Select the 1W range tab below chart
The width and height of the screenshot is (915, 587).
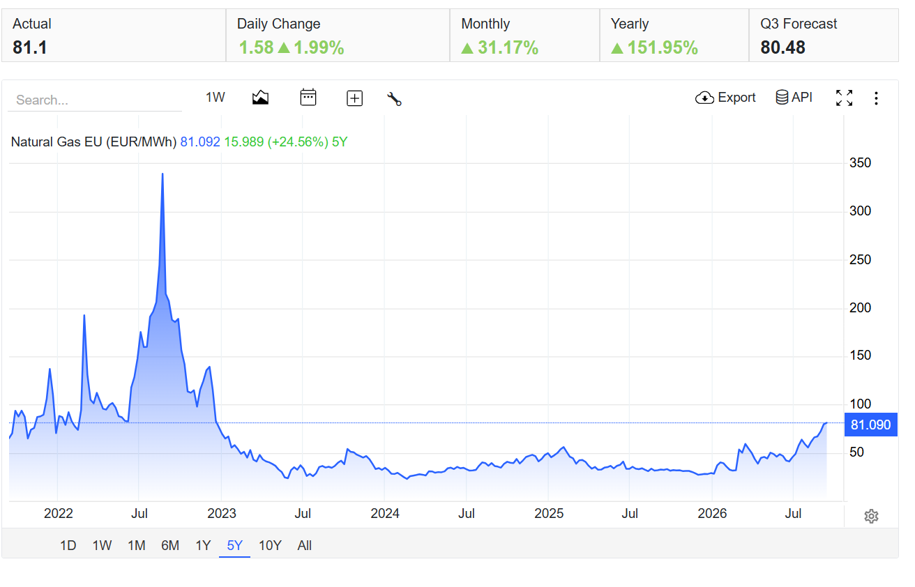102,546
